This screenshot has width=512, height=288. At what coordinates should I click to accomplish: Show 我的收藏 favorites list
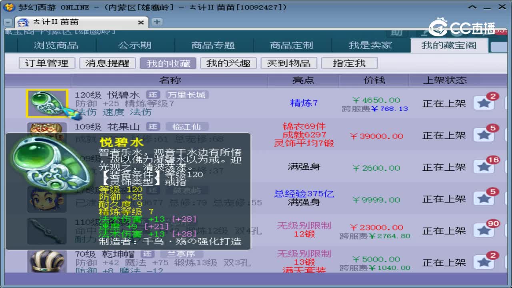pyautogui.click(x=168, y=63)
